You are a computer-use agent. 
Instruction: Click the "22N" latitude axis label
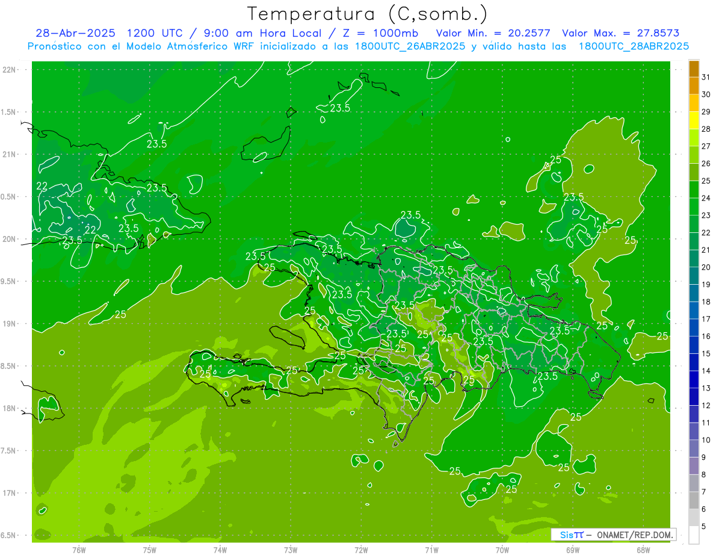(x=9, y=70)
